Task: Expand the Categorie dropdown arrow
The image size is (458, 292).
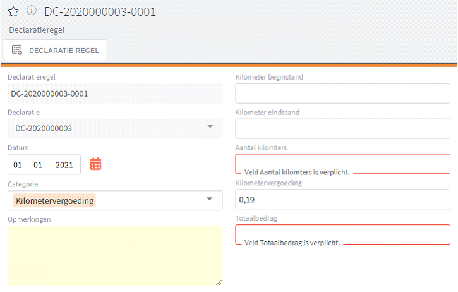Action: (x=210, y=200)
